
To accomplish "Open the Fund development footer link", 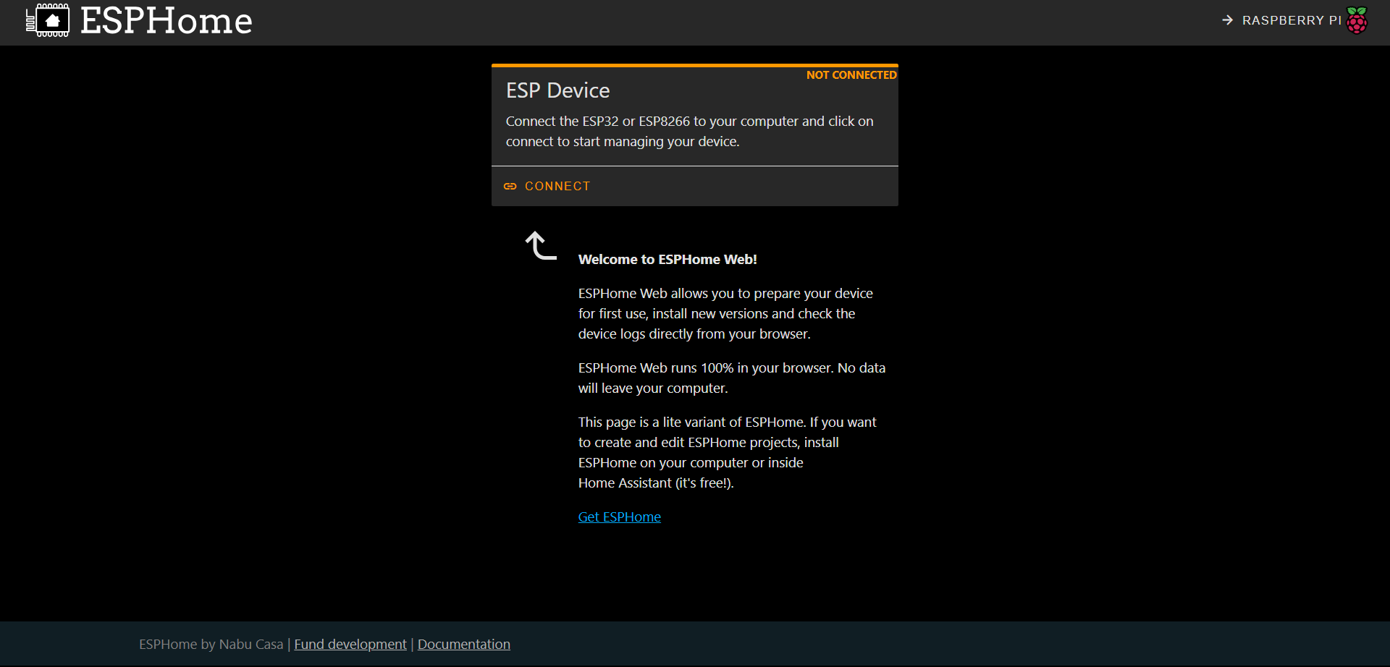I will (350, 645).
